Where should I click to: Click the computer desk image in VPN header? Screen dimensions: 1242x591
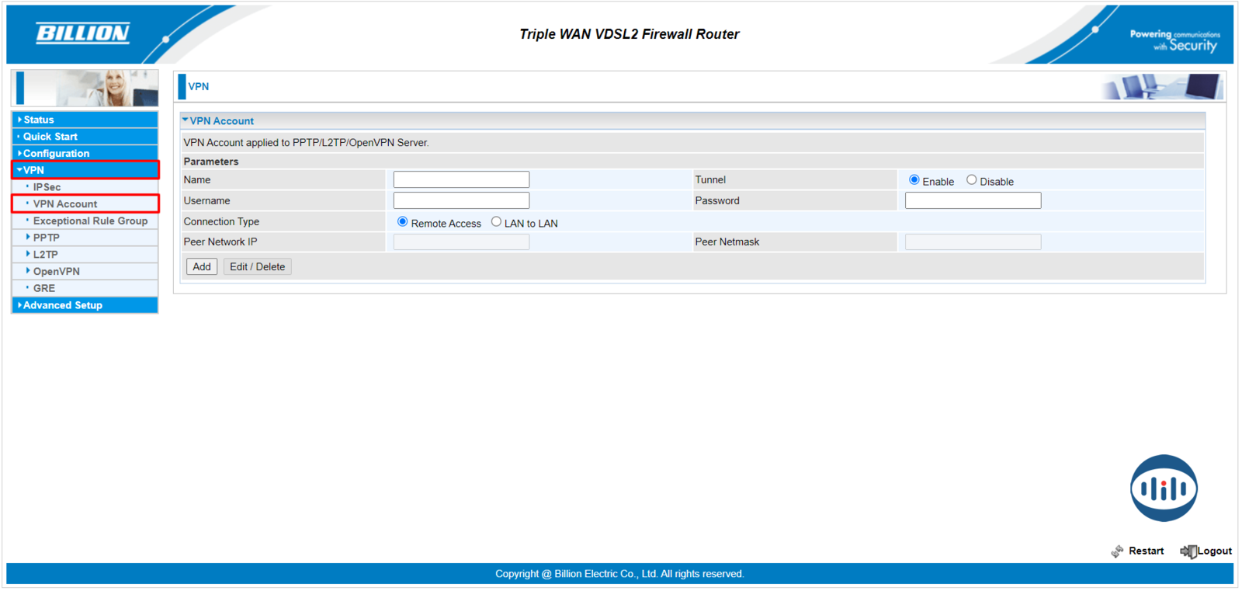[x=1162, y=86]
